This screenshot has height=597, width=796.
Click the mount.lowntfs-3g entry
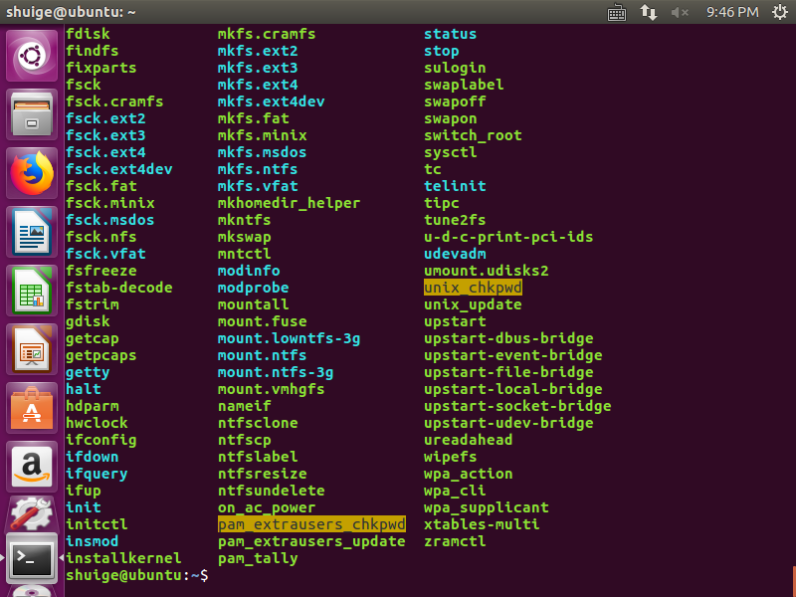[290, 338]
